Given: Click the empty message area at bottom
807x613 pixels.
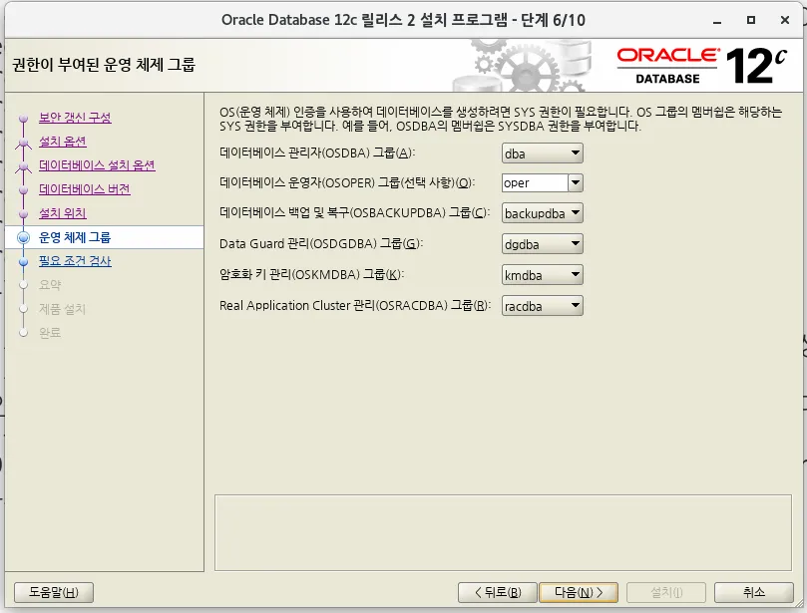Looking at the screenshot, I should pyautogui.click(x=503, y=533).
